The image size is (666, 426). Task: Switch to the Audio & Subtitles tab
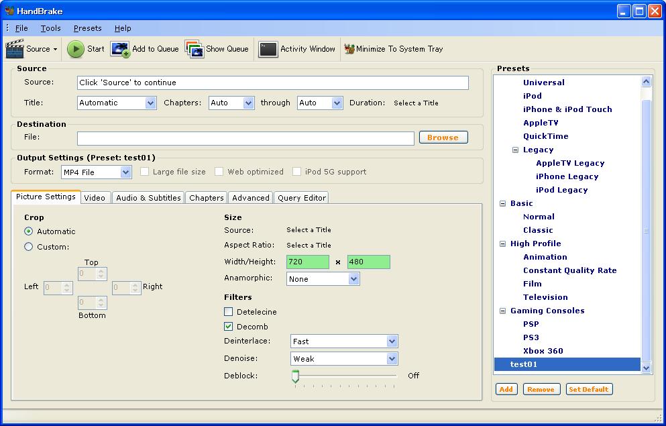click(148, 197)
